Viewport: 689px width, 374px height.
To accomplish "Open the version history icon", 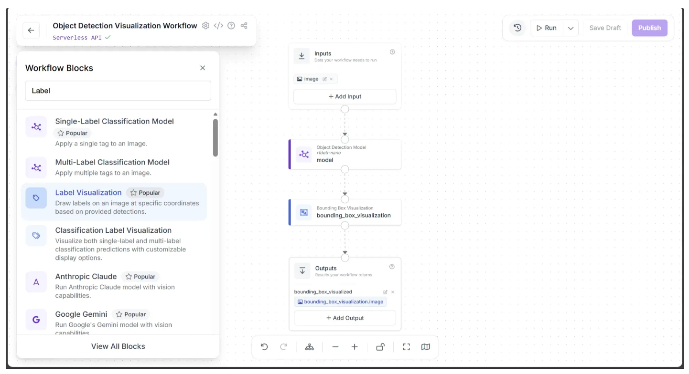I will [517, 28].
